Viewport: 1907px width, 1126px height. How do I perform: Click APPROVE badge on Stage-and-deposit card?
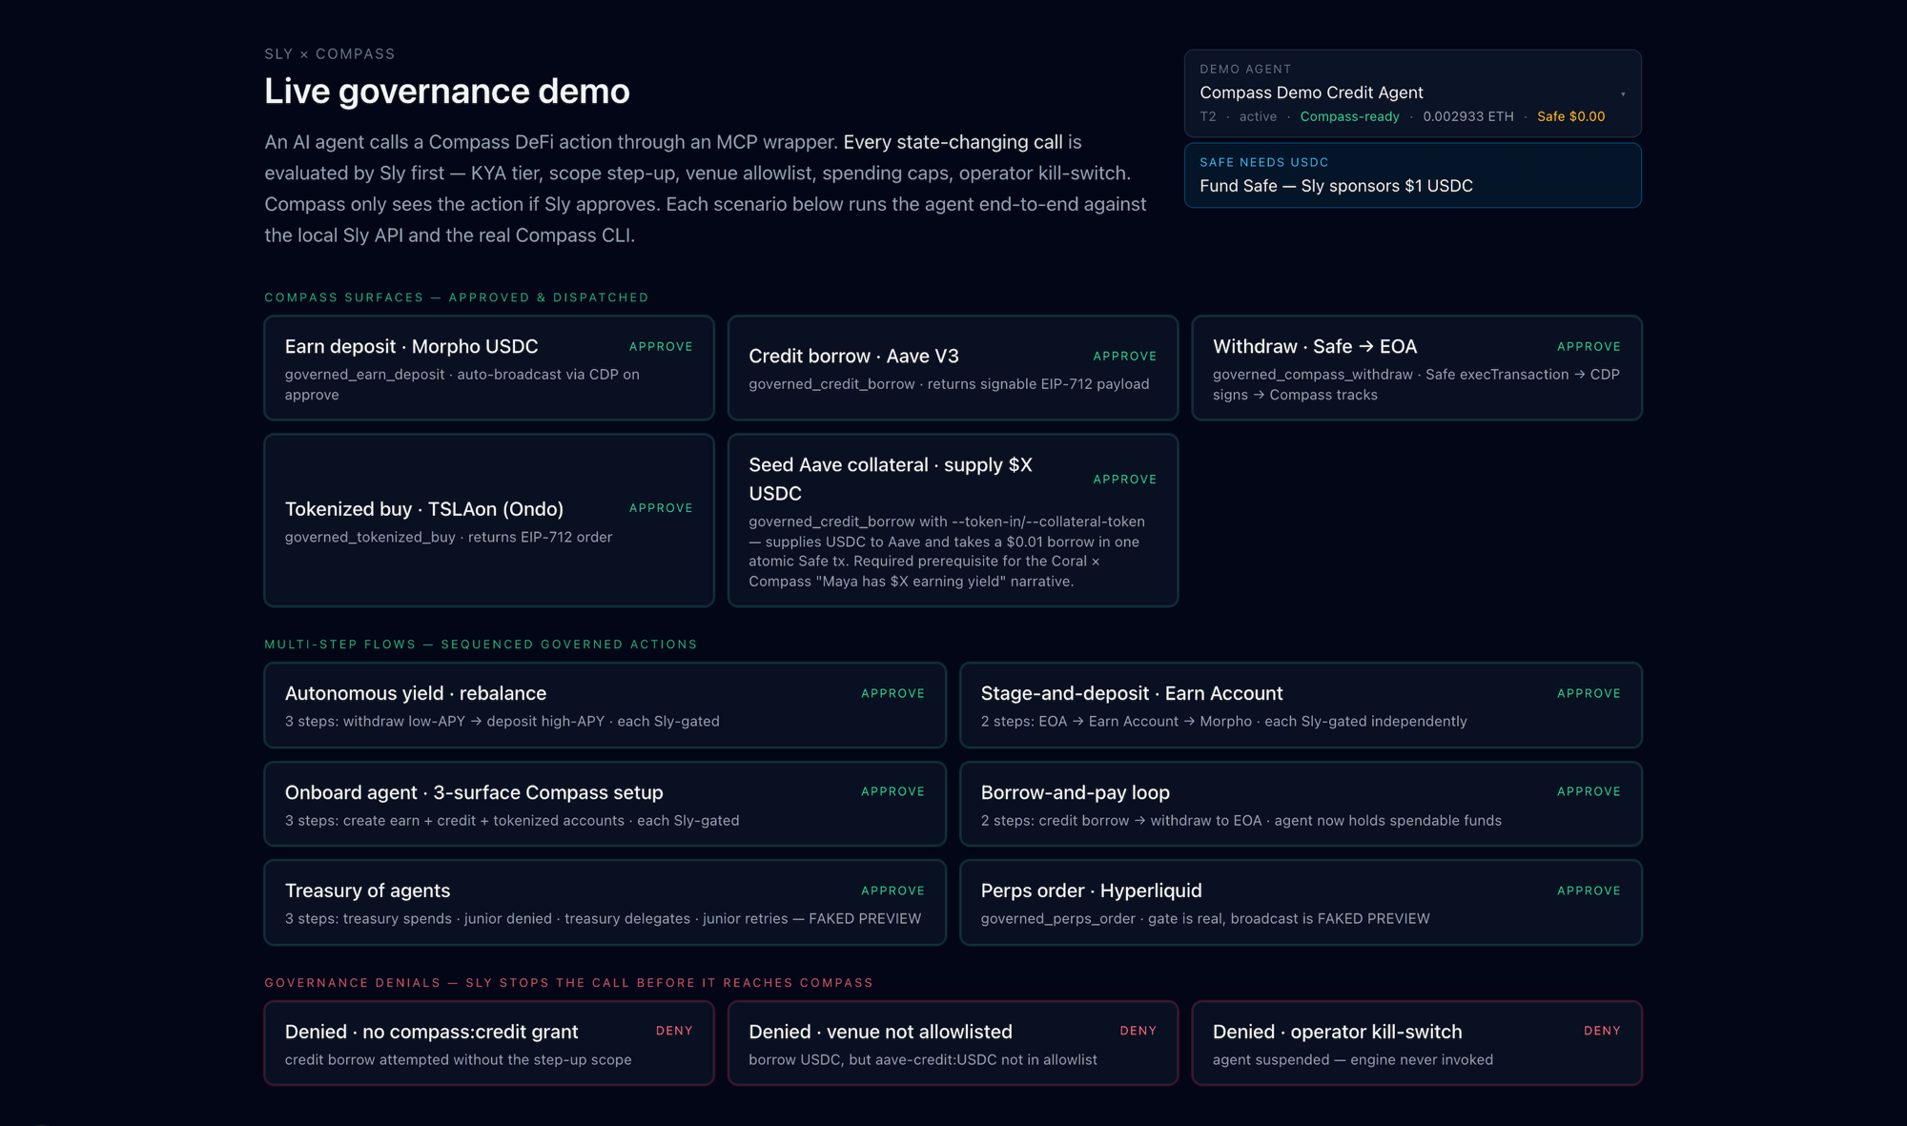coord(1589,694)
